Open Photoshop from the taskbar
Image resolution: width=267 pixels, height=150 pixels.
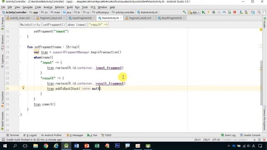pos(117,146)
